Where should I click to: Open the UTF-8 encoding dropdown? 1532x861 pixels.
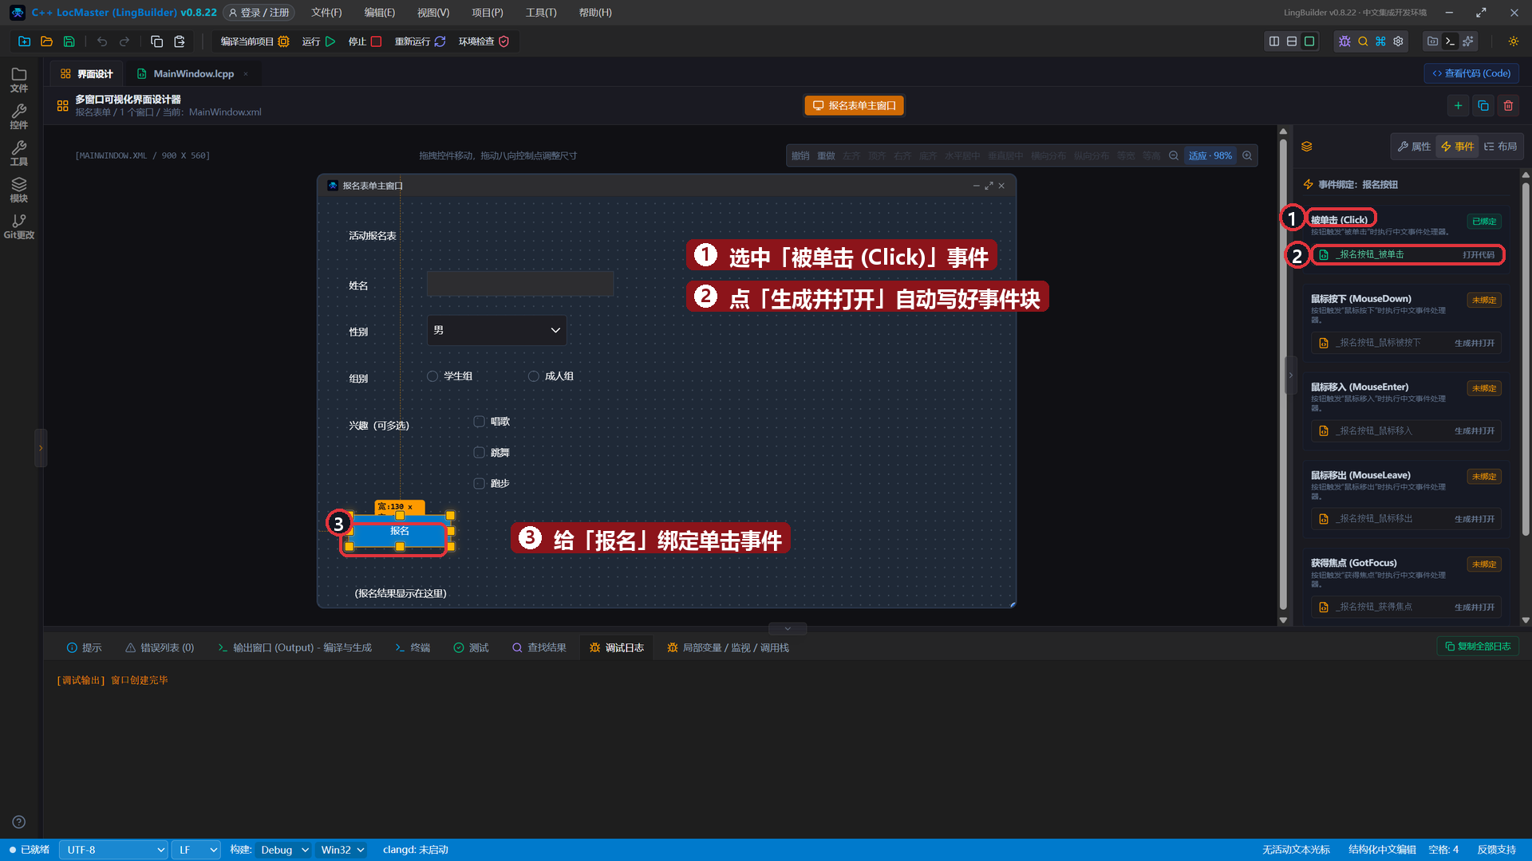click(113, 850)
